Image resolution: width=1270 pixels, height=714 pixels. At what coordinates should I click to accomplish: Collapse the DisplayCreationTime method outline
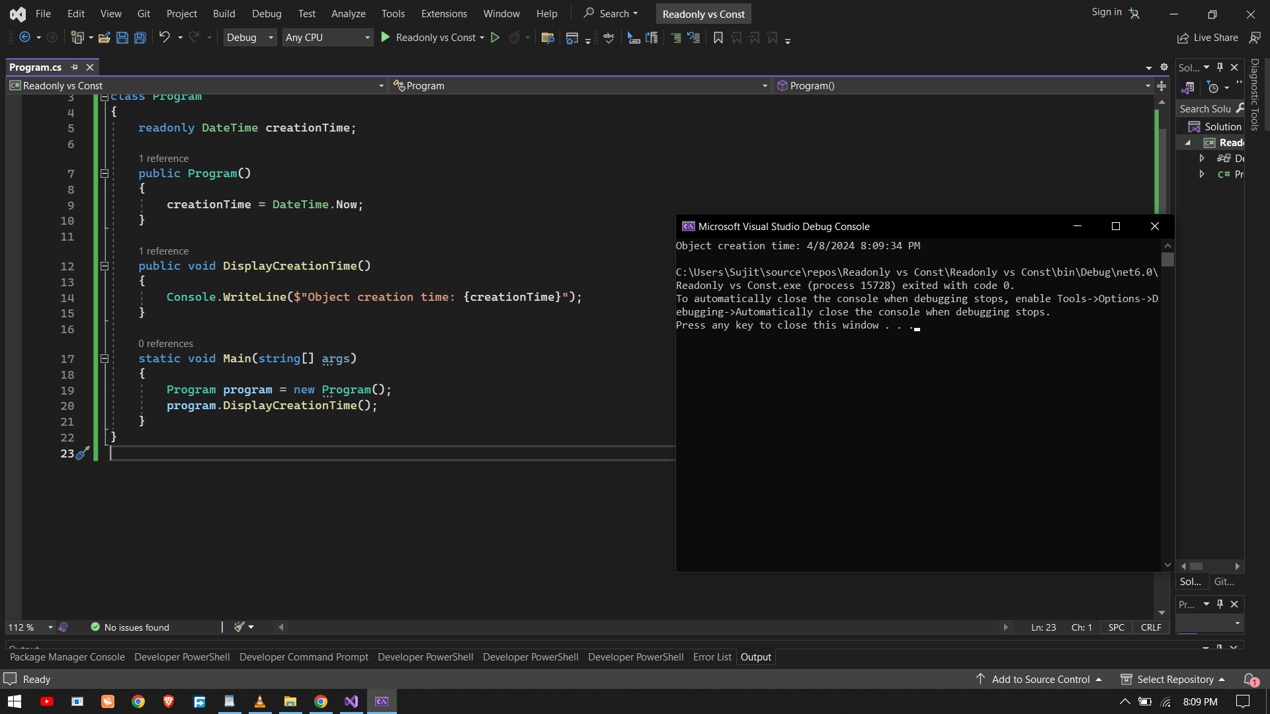click(104, 266)
